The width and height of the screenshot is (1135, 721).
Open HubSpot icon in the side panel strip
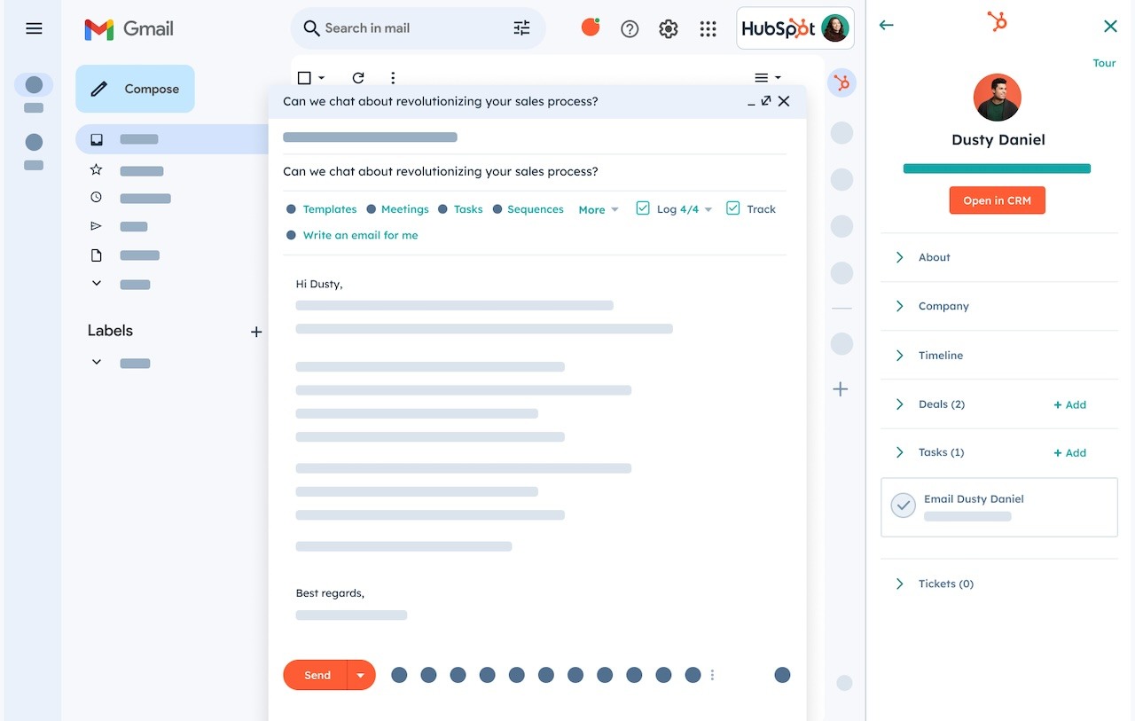(841, 83)
